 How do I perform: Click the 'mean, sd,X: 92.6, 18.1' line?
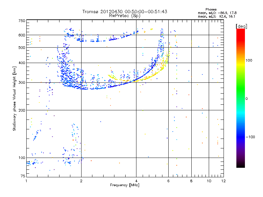(217, 17)
